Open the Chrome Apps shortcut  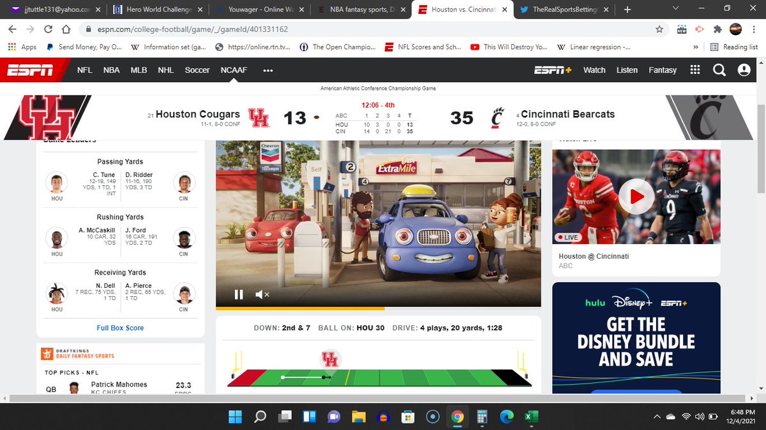22,47
